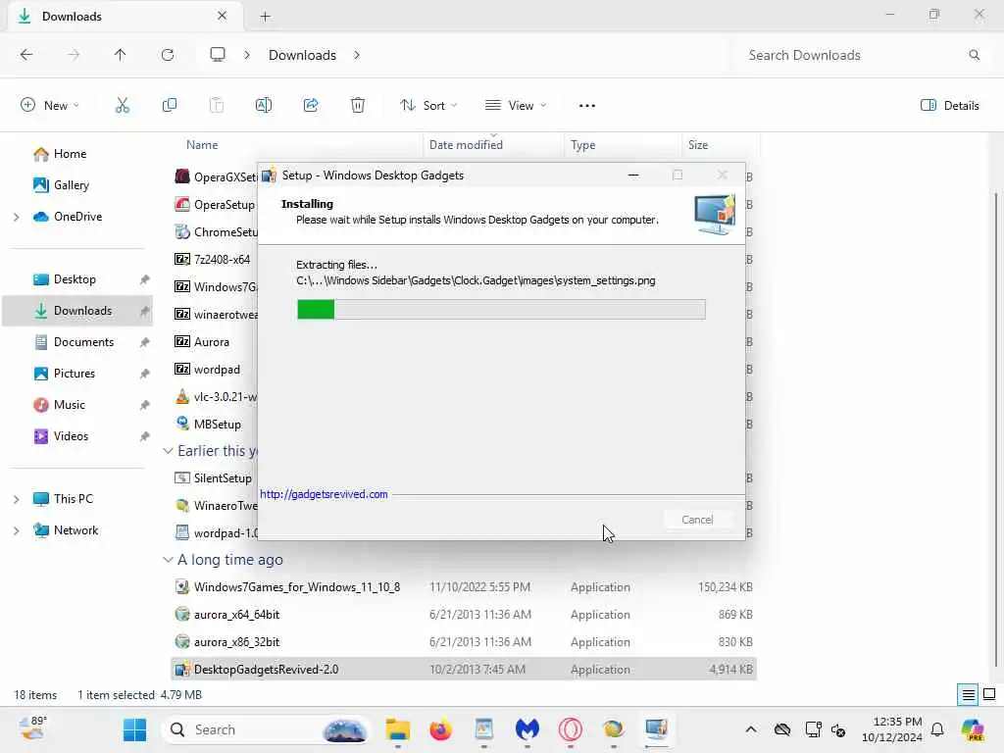Viewport: 1004px width, 753px height.
Task: Open Videos in the navigation pane
Action: (71, 436)
